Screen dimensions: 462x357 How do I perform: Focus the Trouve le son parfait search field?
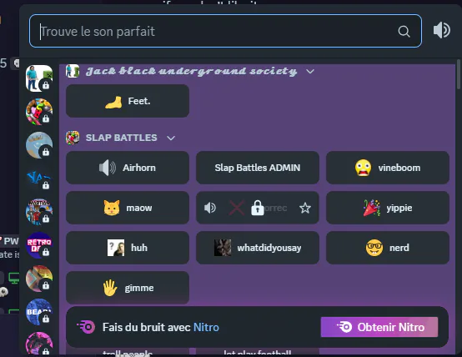coord(225,31)
